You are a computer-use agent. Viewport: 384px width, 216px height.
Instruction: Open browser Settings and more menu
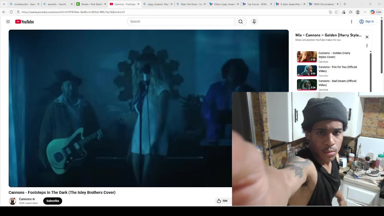pos(365,12)
